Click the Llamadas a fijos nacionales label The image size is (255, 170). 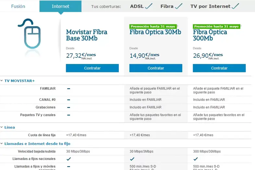pyautogui.click(x=34, y=159)
